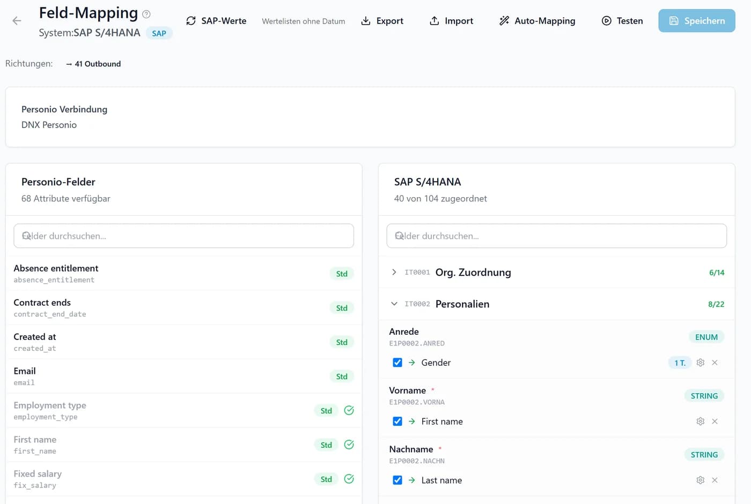751x504 pixels.
Task: Click the SAP system badge
Action: click(159, 33)
